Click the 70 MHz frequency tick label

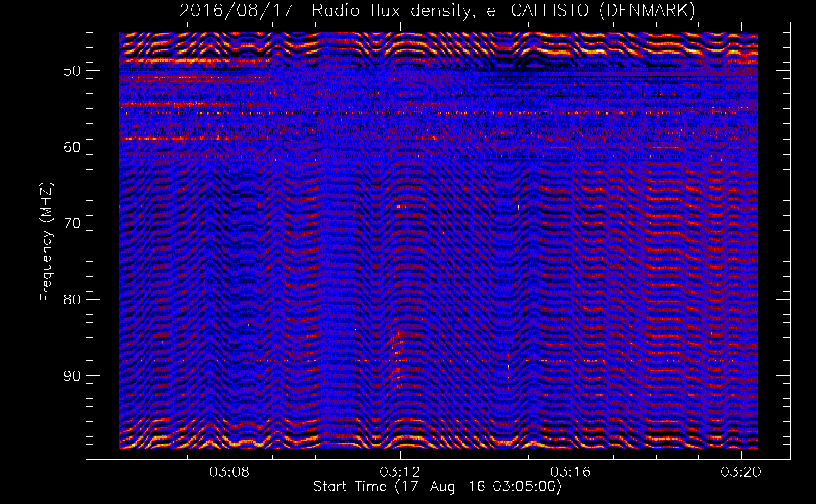[x=72, y=223]
